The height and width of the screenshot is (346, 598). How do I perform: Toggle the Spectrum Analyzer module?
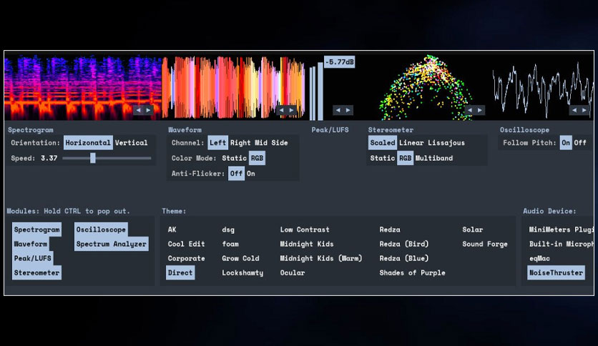click(112, 244)
